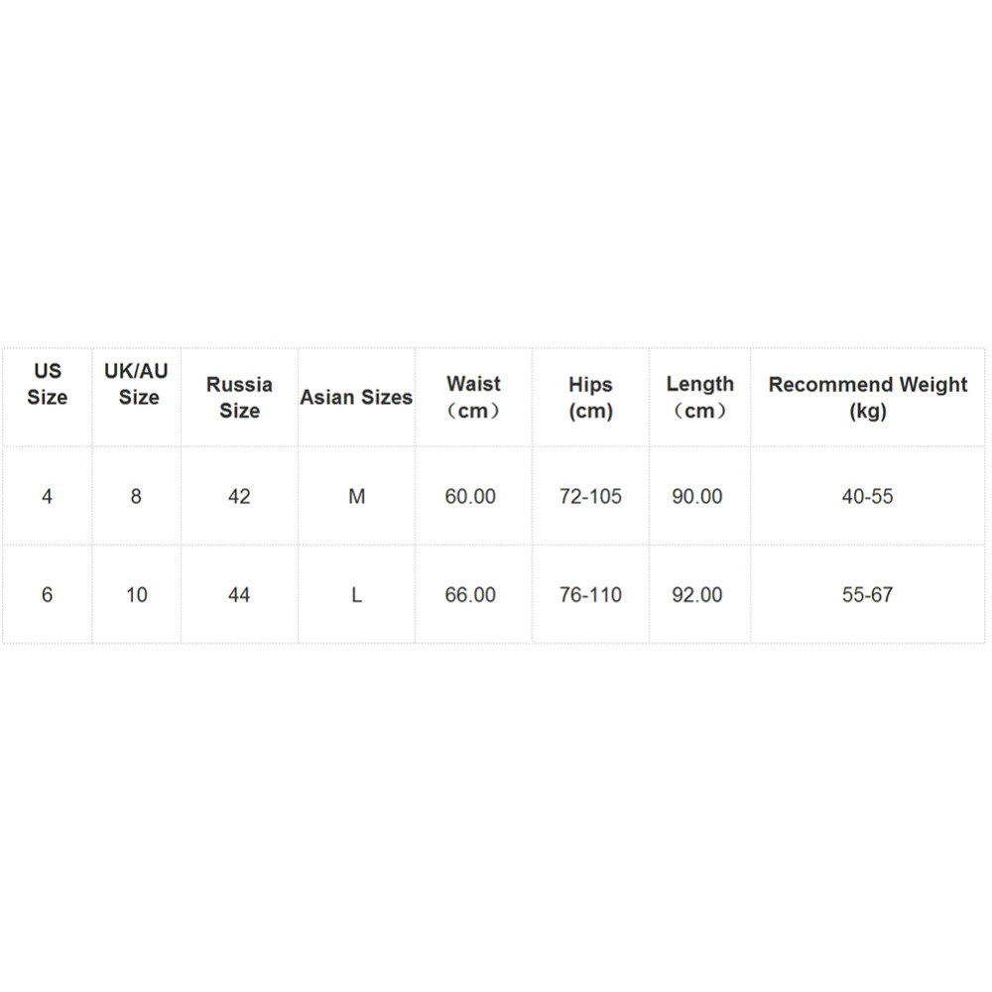Click the Length (cm) column header
The height and width of the screenshot is (992, 992).
(x=699, y=397)
